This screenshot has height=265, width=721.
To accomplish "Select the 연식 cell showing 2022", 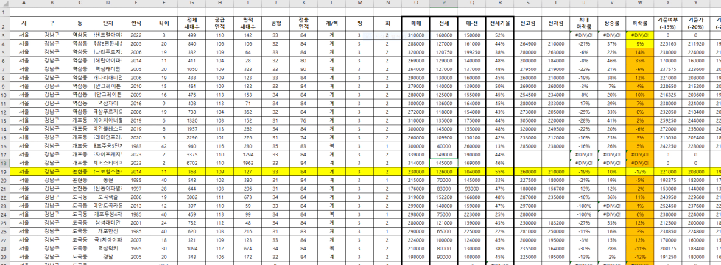I will click(136, 35).
